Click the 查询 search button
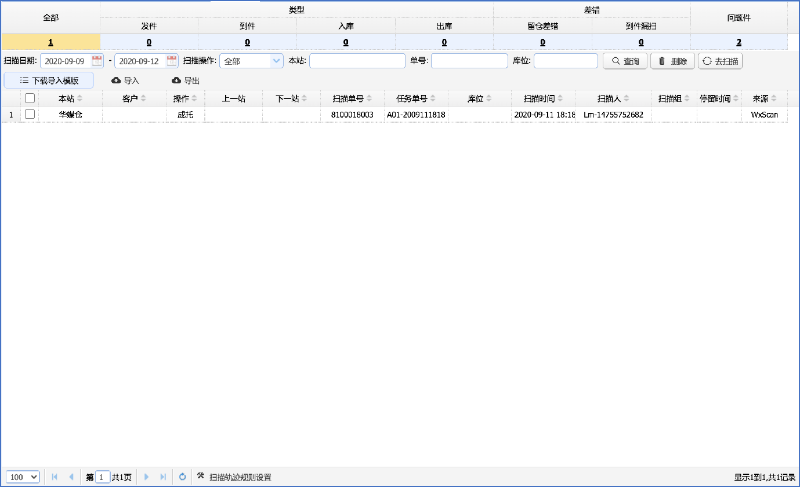 tap(625, 61)
